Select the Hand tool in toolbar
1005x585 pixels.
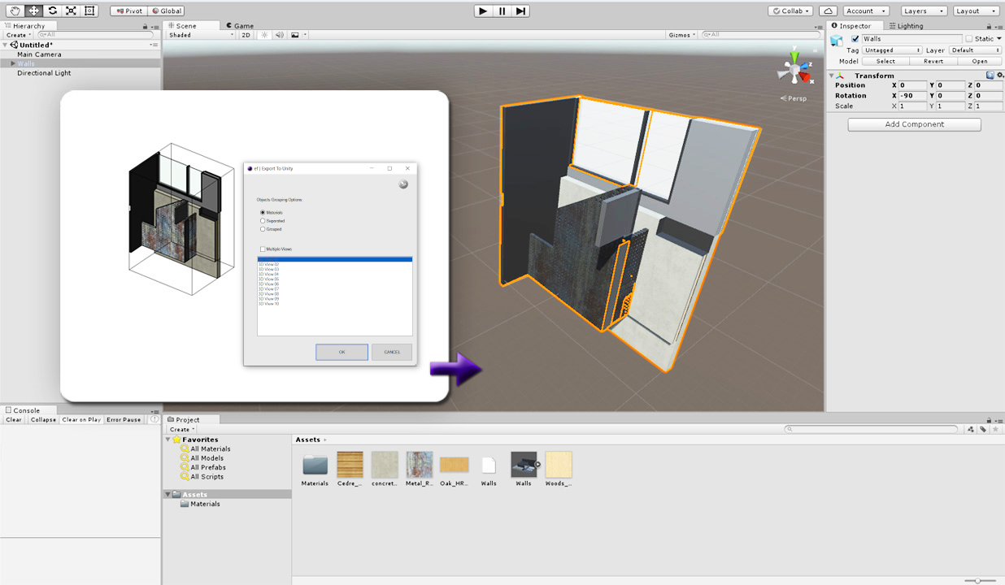pos(15,11)
